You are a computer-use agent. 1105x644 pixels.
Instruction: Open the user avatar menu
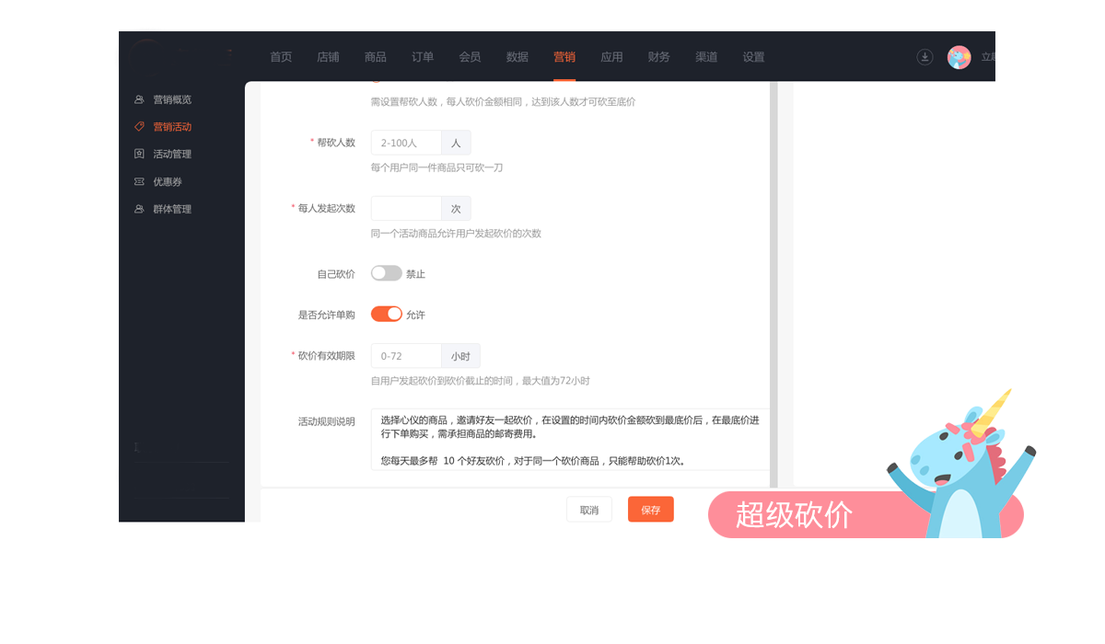(x=959, y=57)
